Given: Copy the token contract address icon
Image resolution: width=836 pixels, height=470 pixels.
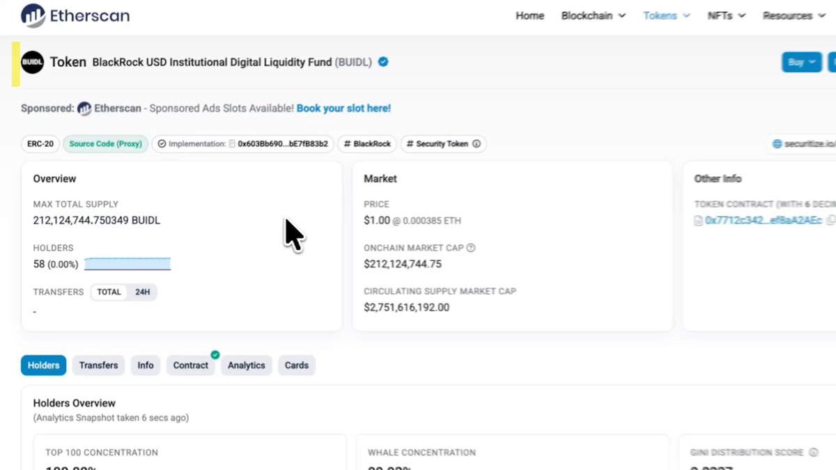Looking at the screenshot, I should point(830,221).
